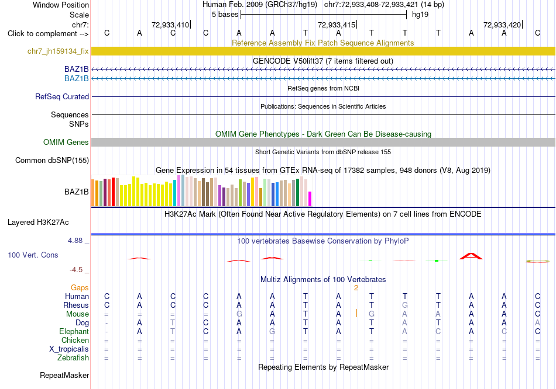
Task: Click the Chicken species label
Action: (x=75, y=340)
